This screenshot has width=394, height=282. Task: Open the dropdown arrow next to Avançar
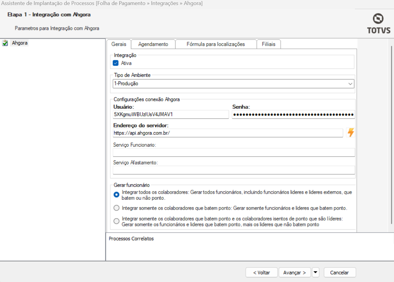(316, 272)
